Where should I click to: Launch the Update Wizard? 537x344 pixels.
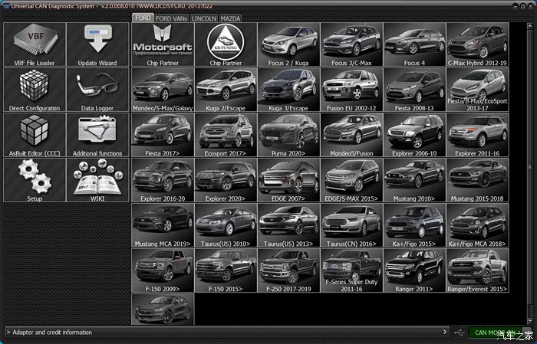pyautogui.click(x=97, y=44)
